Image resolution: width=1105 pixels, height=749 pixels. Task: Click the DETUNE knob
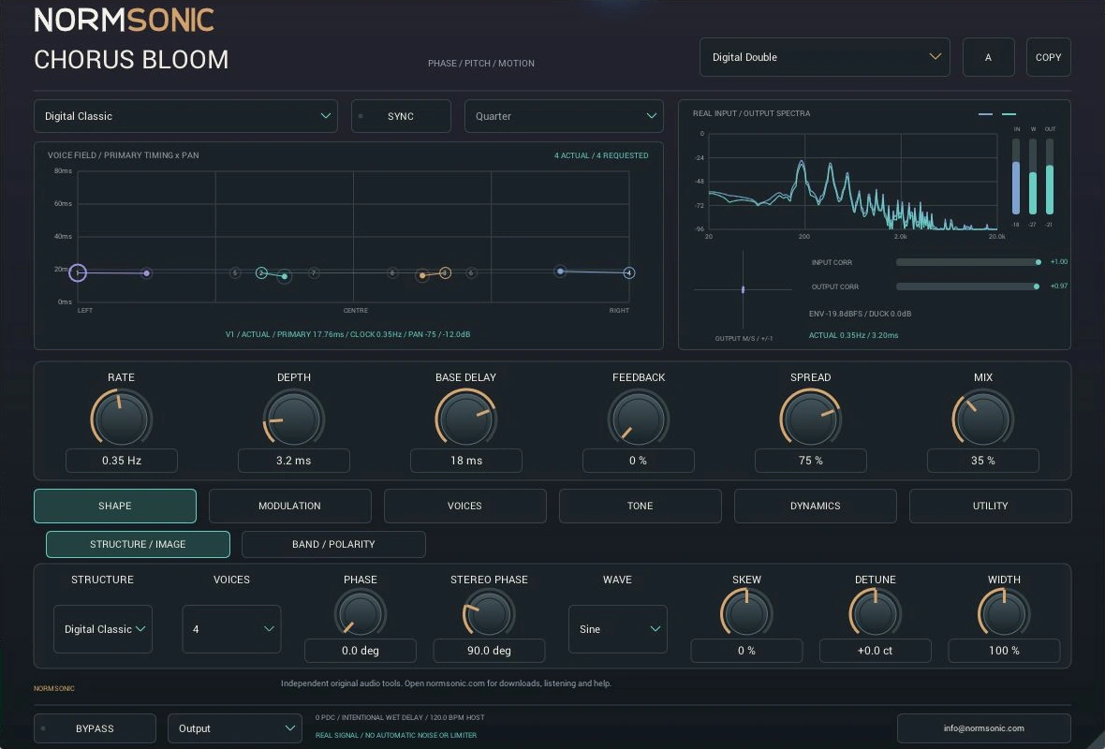pos(875,613)
